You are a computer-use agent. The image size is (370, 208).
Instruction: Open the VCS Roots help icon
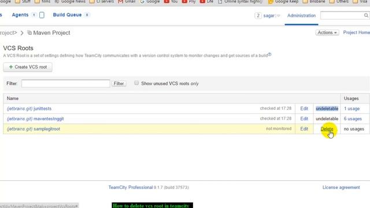click(269, 54)
